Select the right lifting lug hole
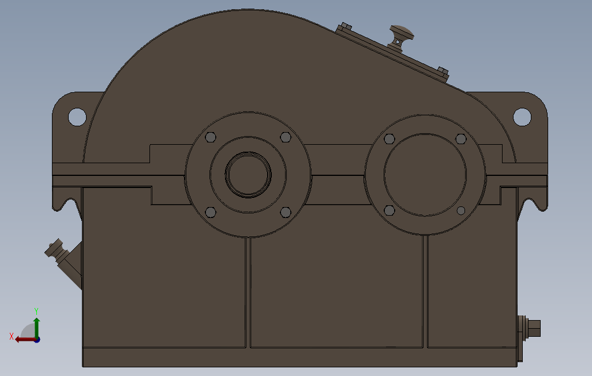 pos(522,117)
